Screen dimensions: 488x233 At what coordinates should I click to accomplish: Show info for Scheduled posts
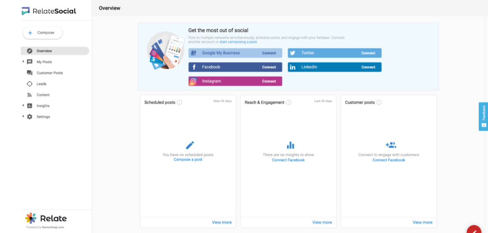click(x=179, y=103)
